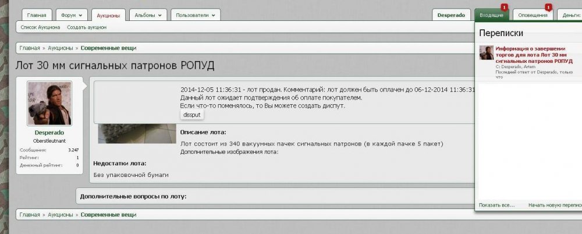Click Начать новую переписку link
This screenshot has width=582, height=234.
click(x=555, y=205)
